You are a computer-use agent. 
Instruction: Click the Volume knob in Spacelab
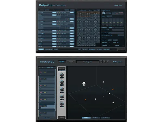tap(62, 104)
